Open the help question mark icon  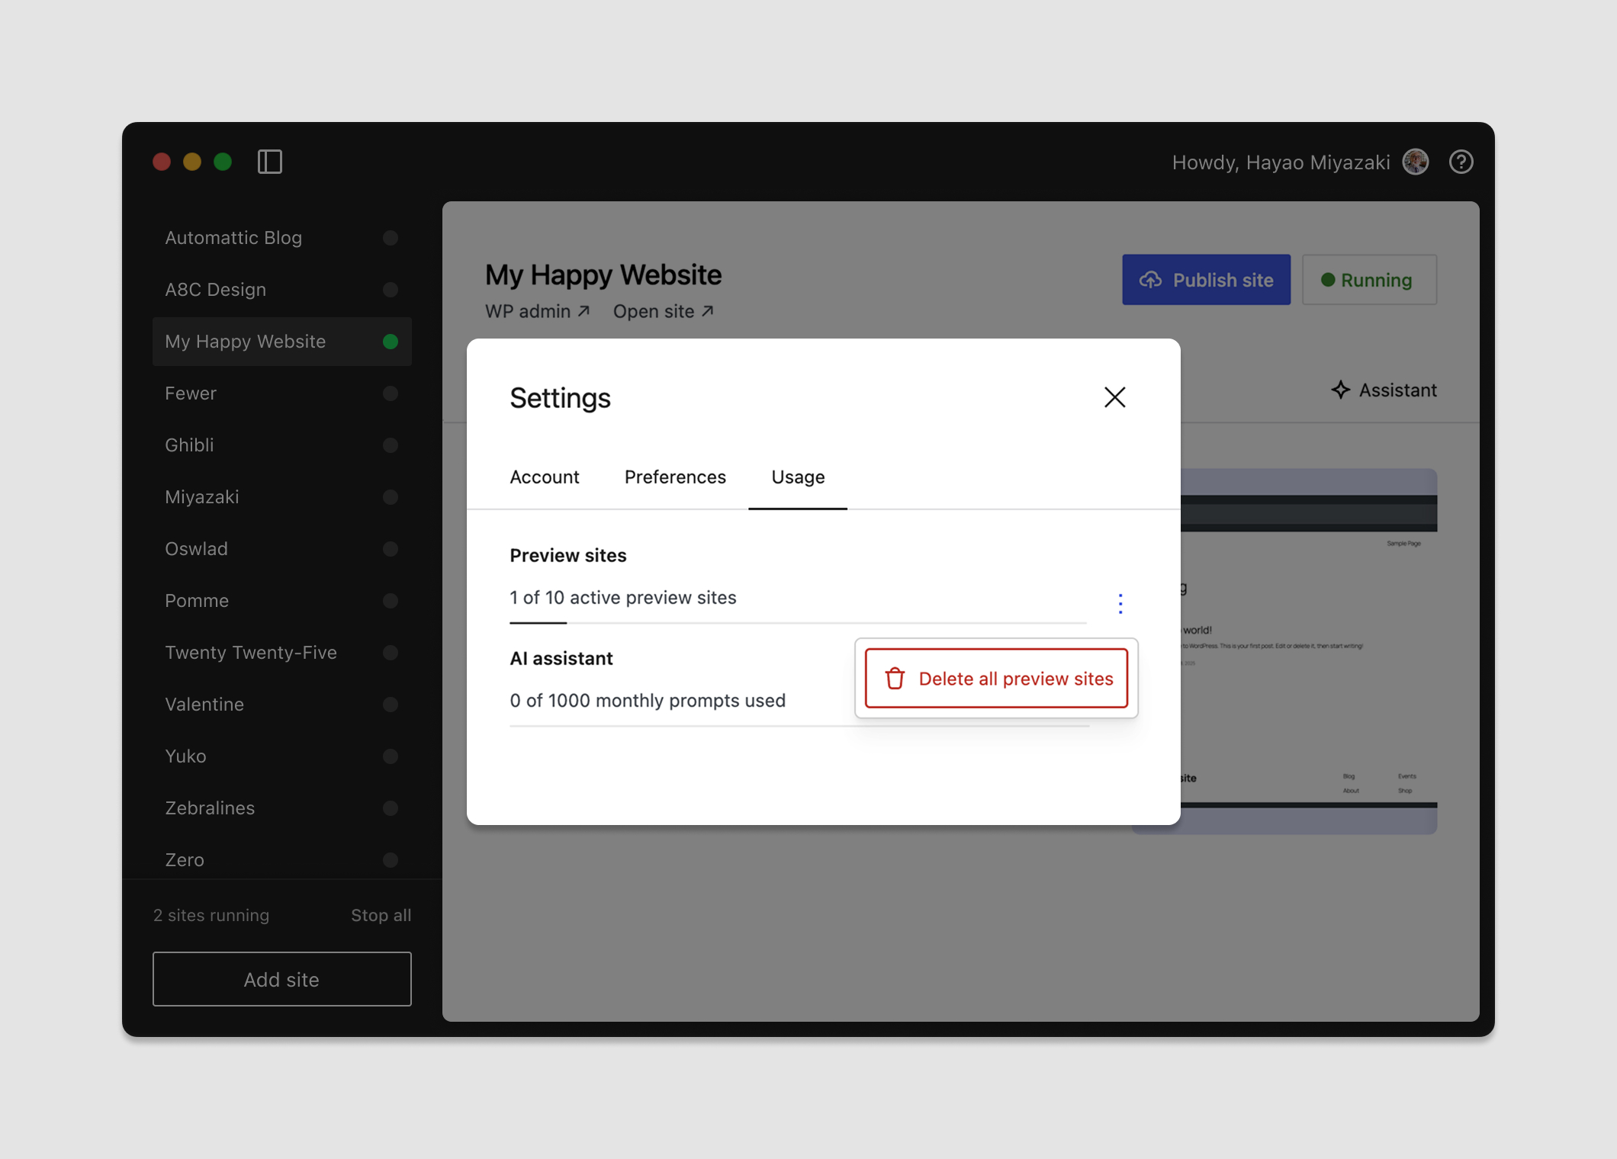pos(1461,162)
